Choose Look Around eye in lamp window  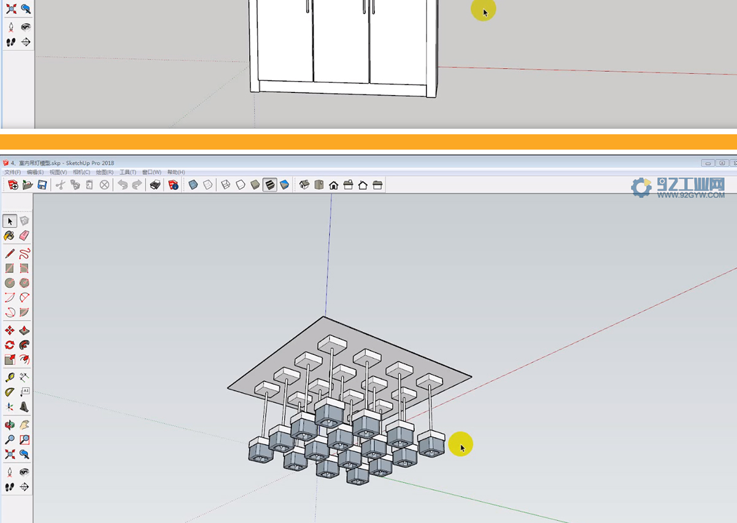25,472
